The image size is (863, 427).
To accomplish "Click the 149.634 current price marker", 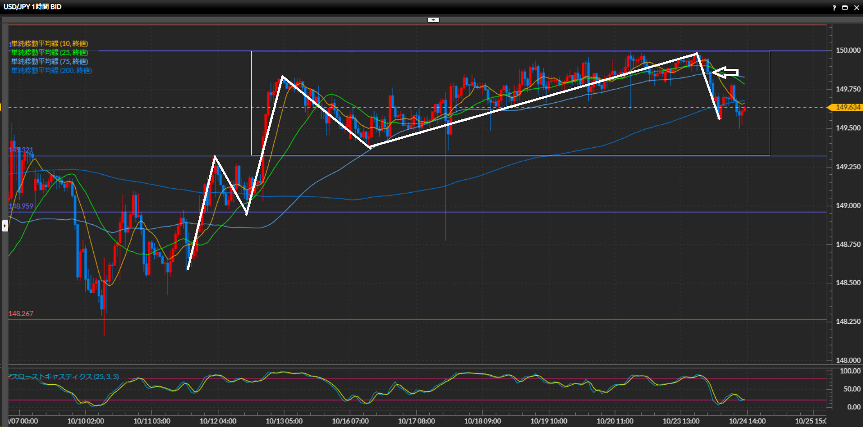I will pos(847,107).
